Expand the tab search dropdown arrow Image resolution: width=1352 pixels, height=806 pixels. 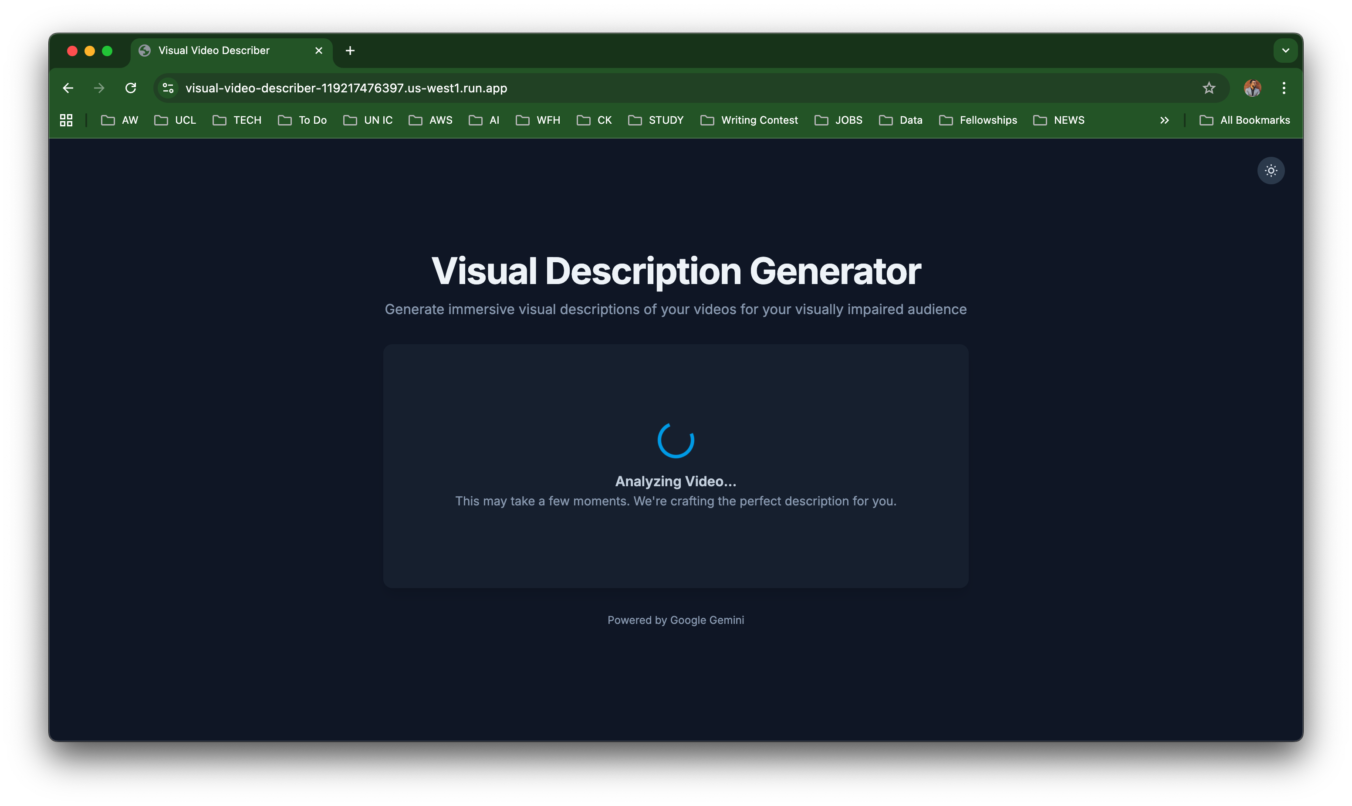click(x=1285, y=51)
